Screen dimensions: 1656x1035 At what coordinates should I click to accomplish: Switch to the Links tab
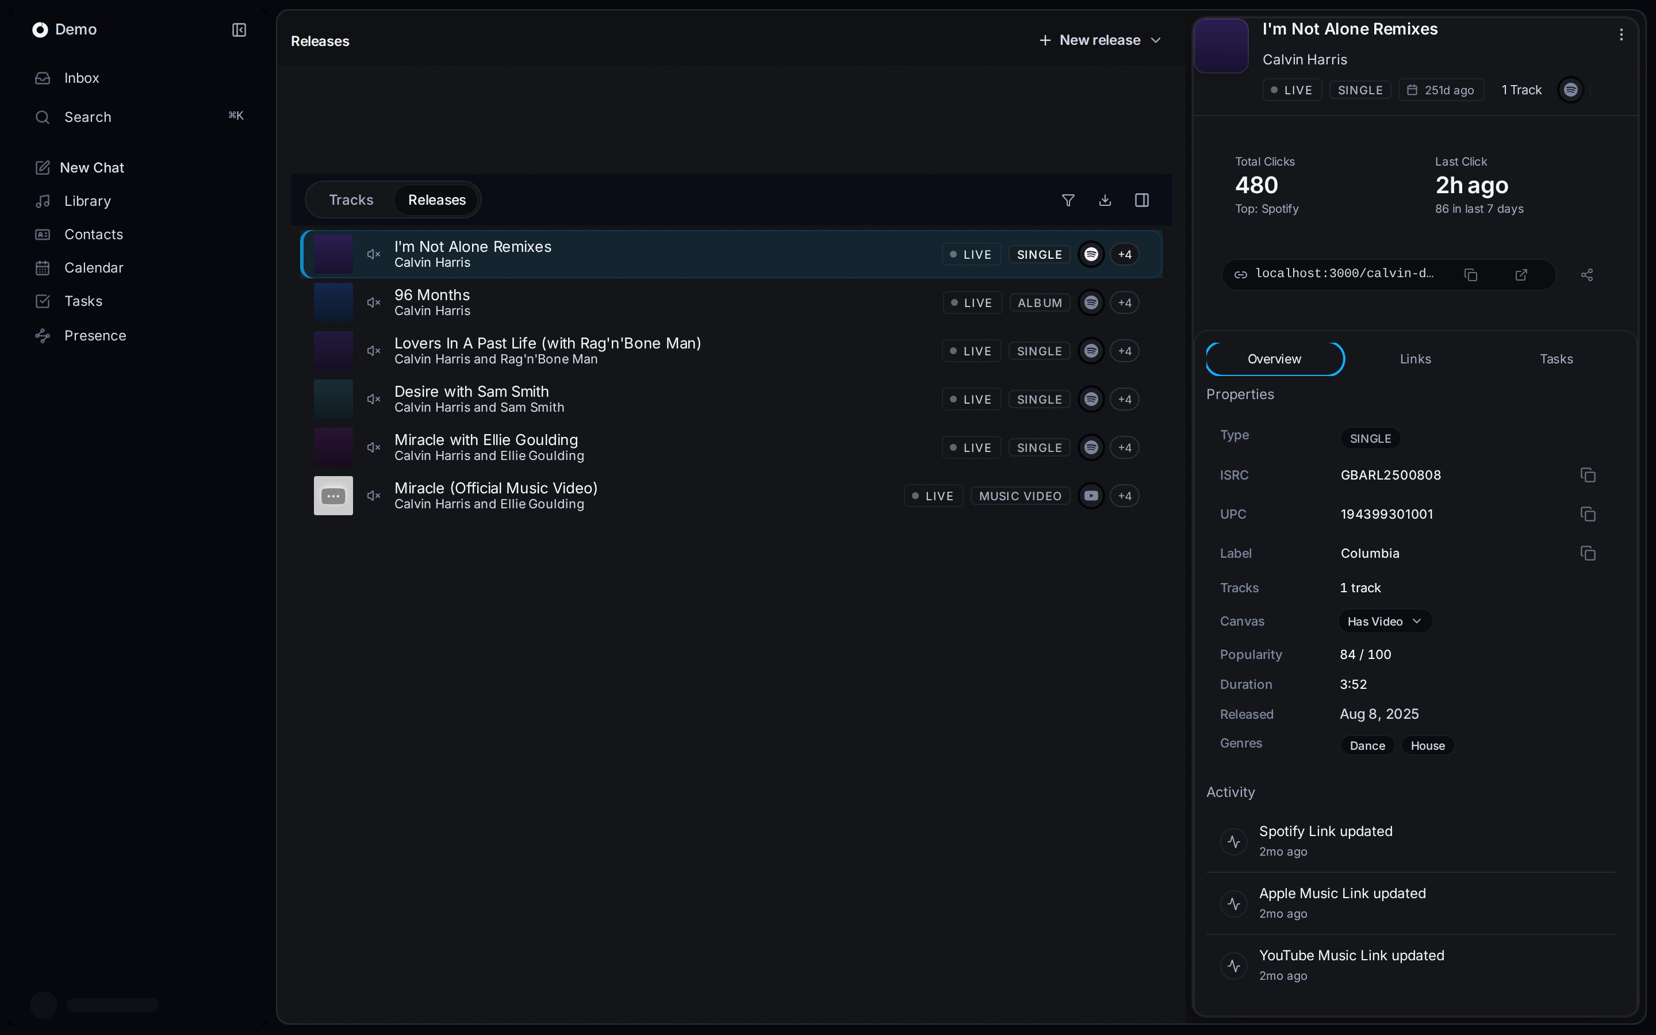tap(1415, 359)
